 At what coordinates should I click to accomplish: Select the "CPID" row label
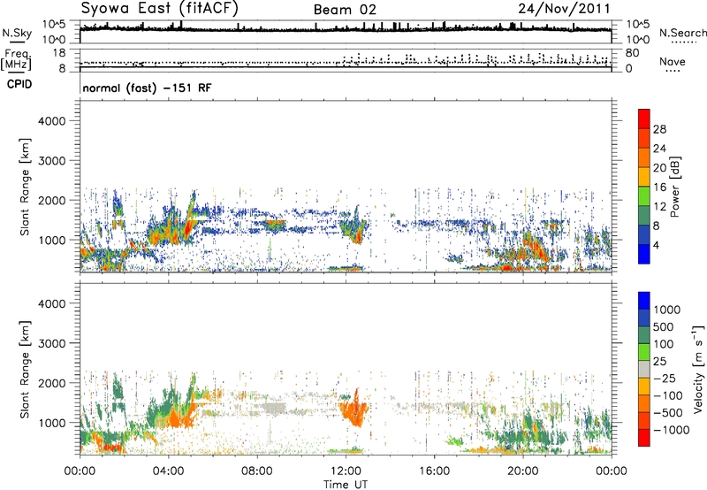click(19, 84)
